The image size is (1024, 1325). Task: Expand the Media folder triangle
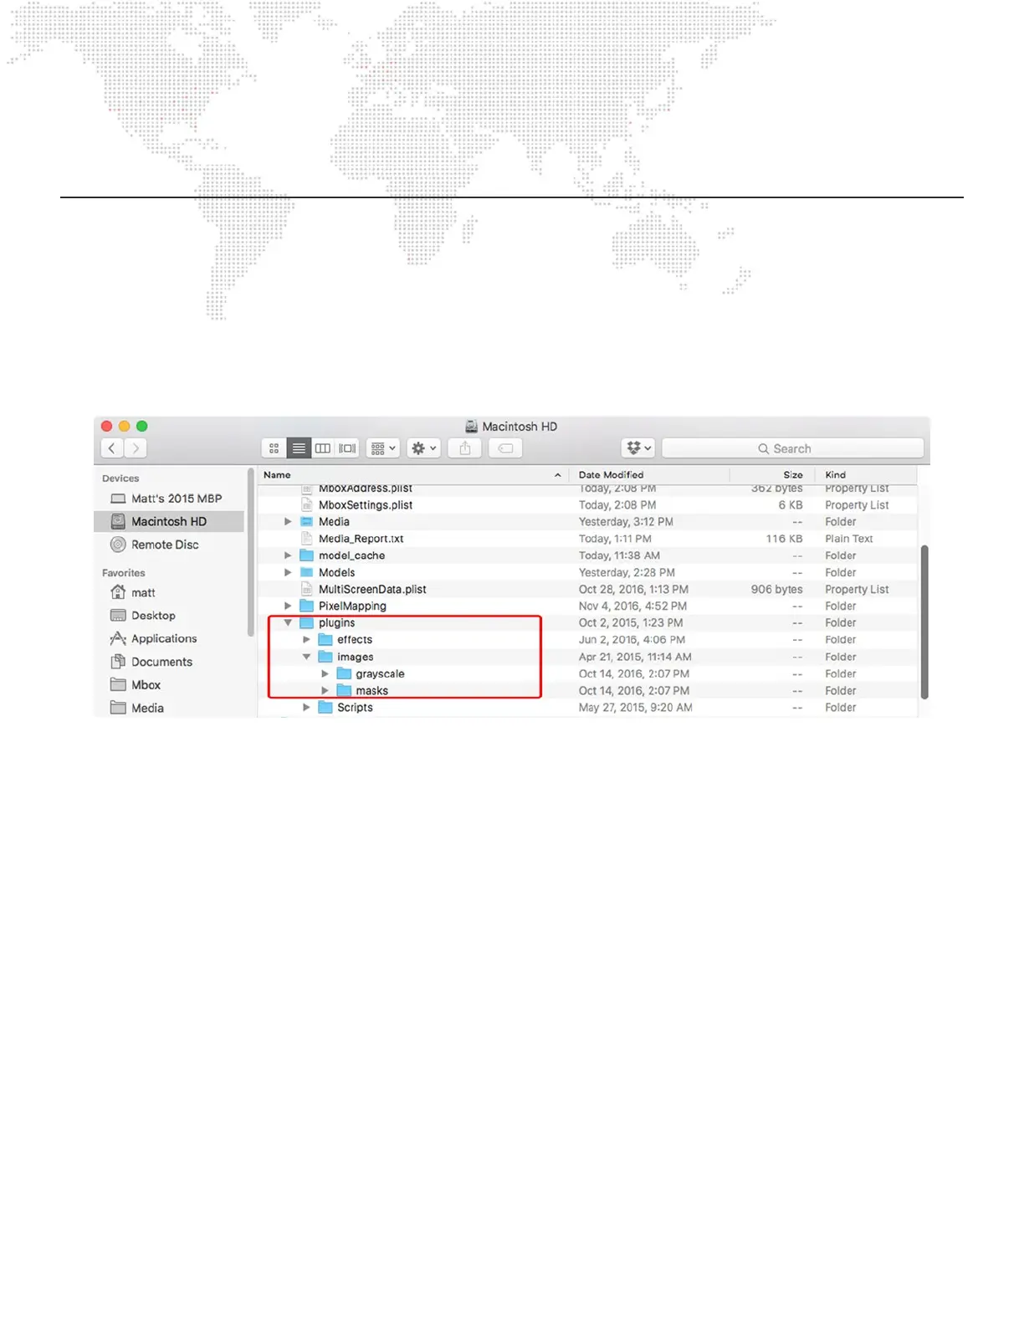(288, 522)
